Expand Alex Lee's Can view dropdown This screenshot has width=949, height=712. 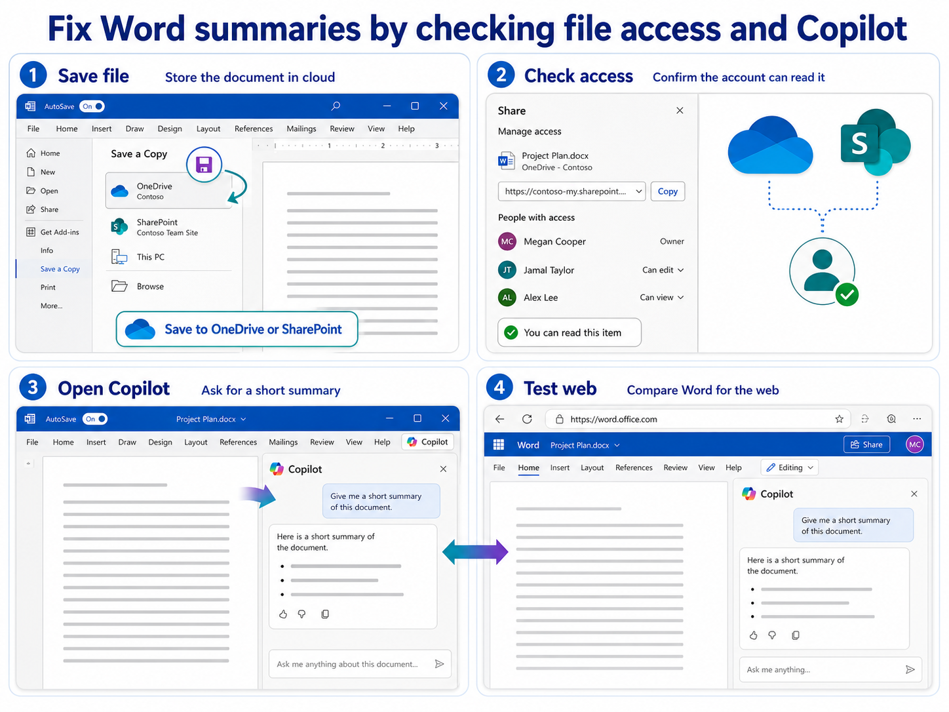click(662, 298)
